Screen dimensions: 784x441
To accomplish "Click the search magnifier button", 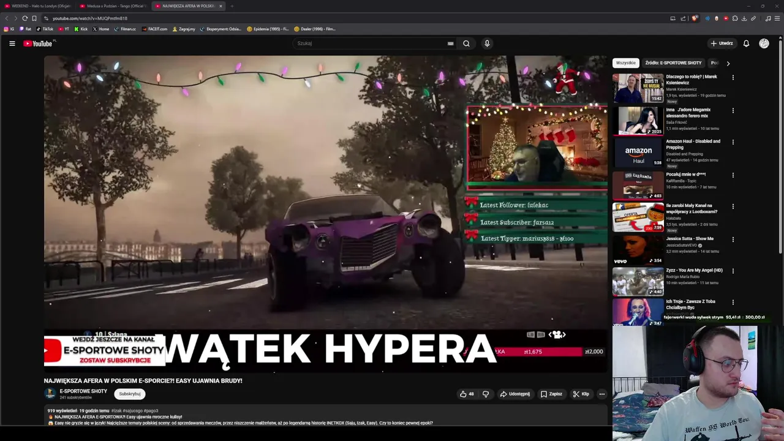I will [466, 43].
